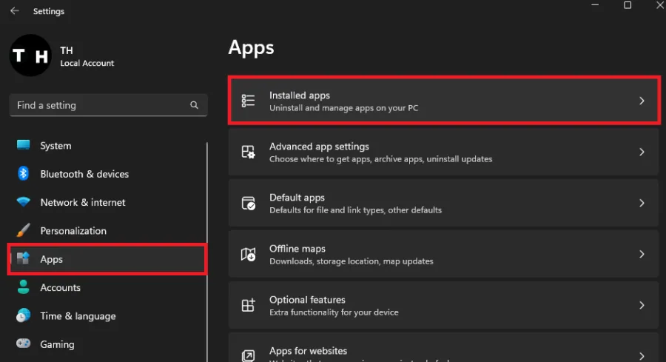
Task: Click the TH profile avatar
Action: point(30,56)
